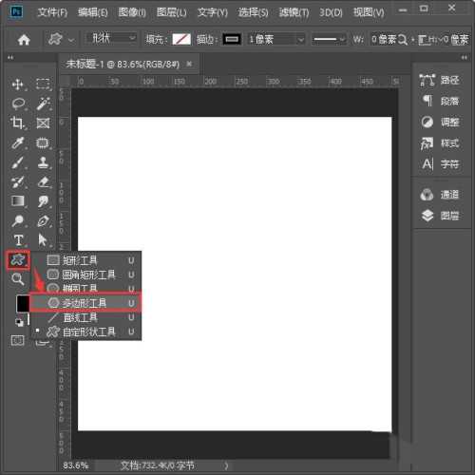Image resolution: width=475 pixels, height=475 pixels.
Task: Select the Clone Stamp tool
Action: pos(43,162)
